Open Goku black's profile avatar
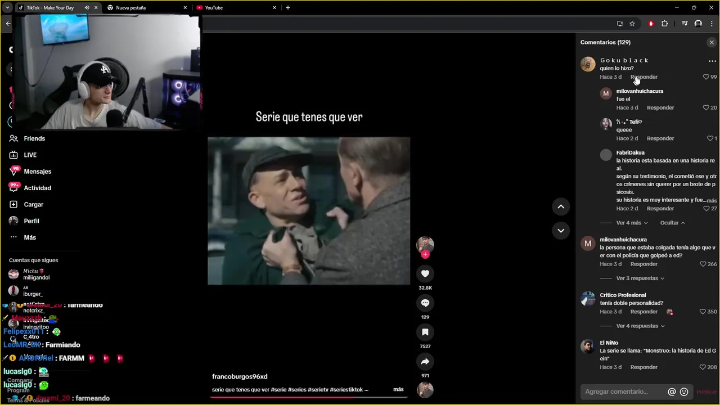 pos(588,64)
